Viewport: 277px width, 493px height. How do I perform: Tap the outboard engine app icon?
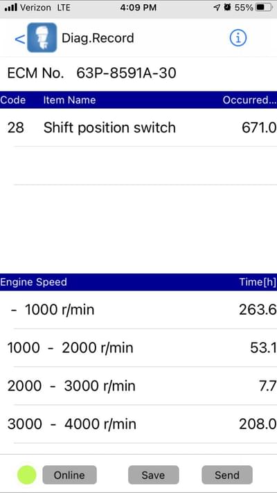[x=42, y=37]
